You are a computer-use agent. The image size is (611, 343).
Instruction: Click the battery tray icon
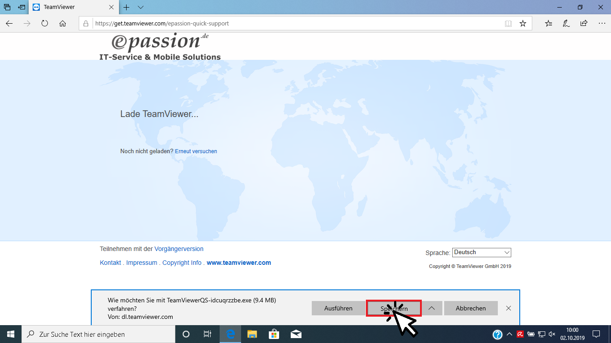[x=531, y=334]
